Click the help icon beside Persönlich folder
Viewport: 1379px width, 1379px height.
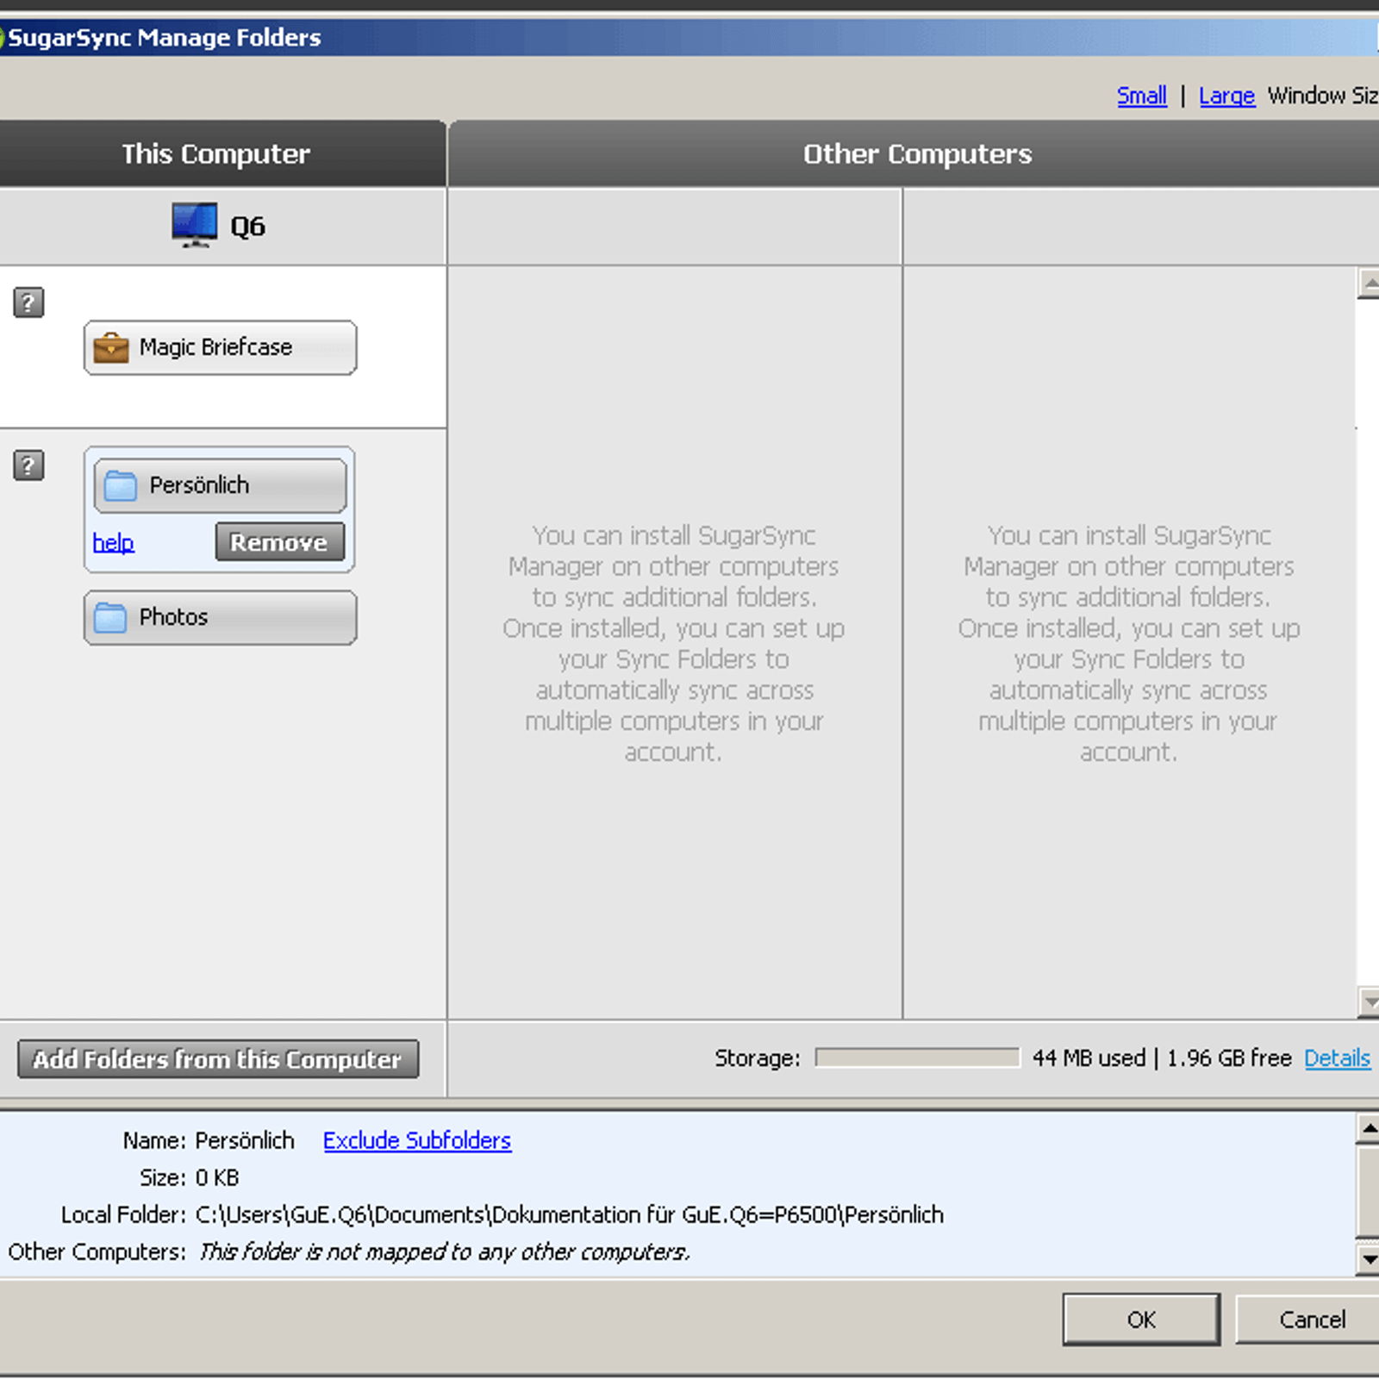pos(28,465)
